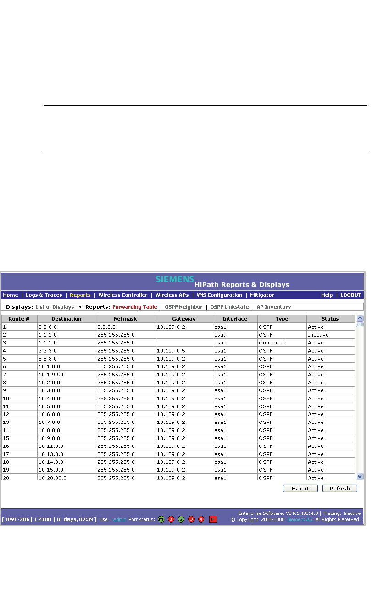Select destination 10.13.0.0 cell

click(x=67, y=454)
